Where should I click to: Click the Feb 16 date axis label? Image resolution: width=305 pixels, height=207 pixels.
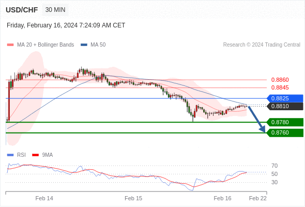pos(222,198)
